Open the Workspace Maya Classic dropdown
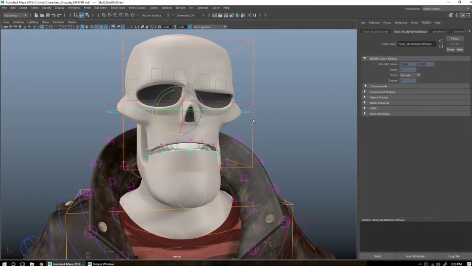Image resolution: width=472 pixels, height=266 pixels. click(x=446, y=8)
